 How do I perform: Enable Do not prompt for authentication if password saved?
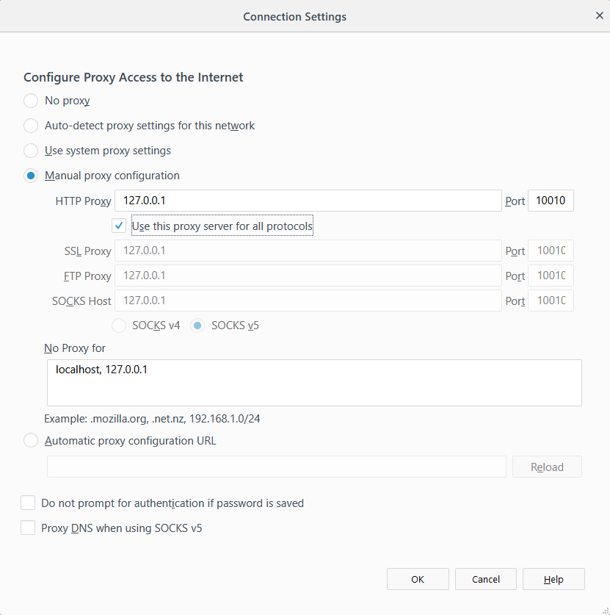click(x=27, y=503)
